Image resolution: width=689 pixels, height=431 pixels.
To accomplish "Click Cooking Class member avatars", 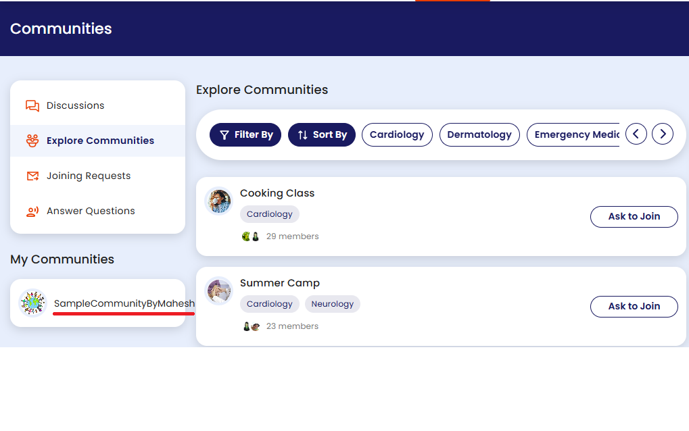I will point(250,236).
